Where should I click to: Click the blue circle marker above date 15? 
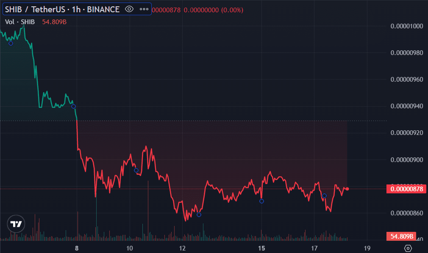tap(261, 201)
